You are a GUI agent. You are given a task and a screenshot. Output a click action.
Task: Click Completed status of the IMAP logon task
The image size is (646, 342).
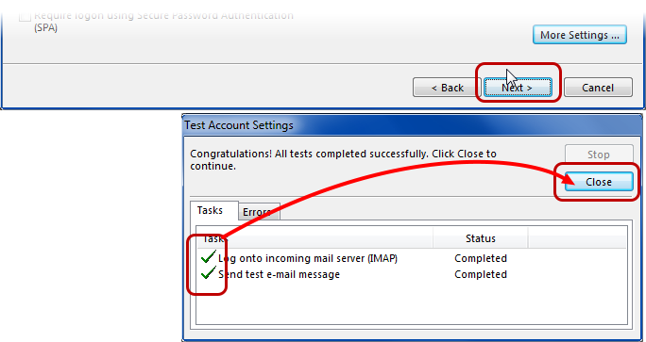point(481,258)
